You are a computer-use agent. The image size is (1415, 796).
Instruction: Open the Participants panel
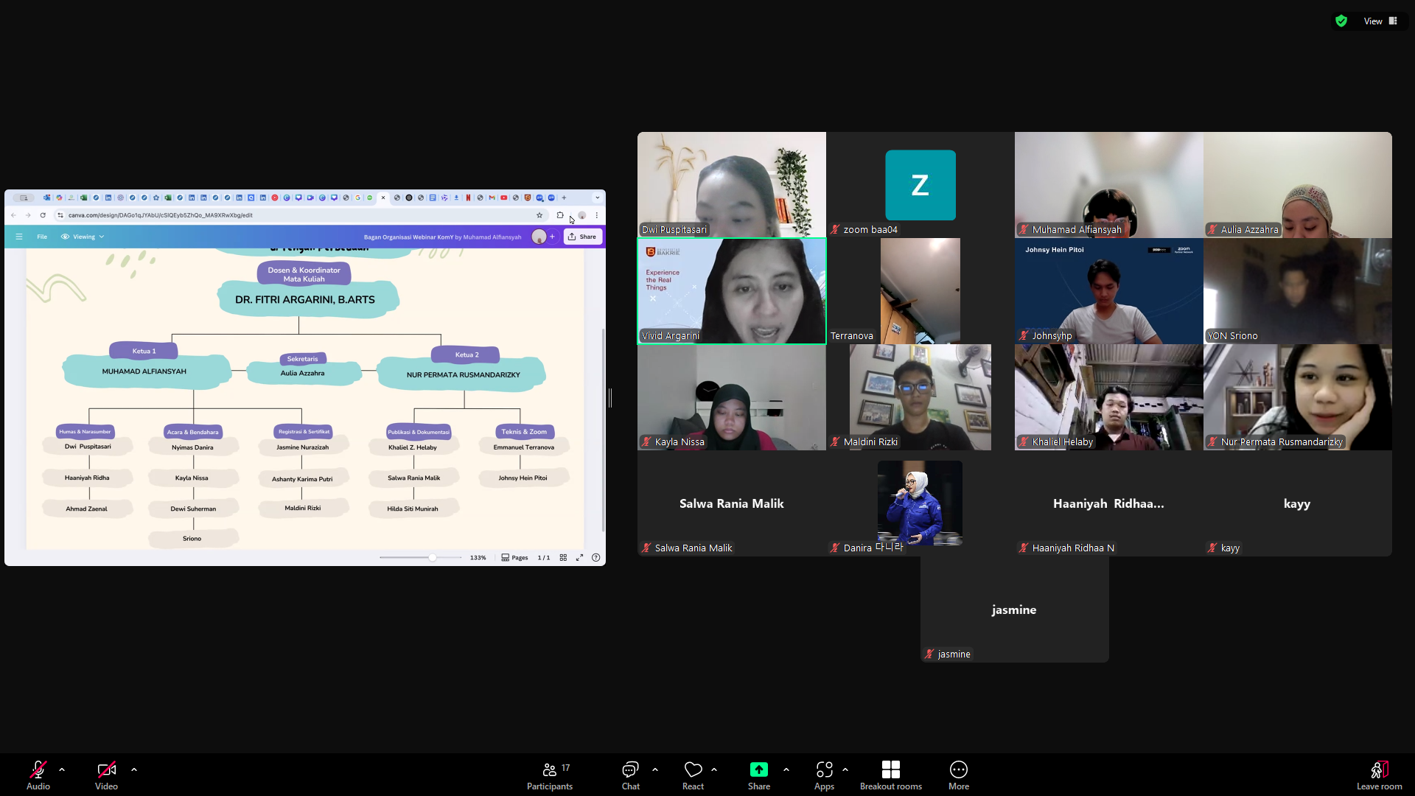click(x=550, y=775)
